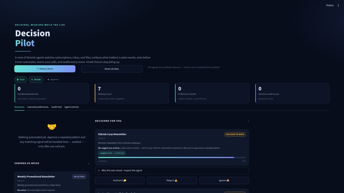Select the Decide stage pill

(x=36, y=80)
